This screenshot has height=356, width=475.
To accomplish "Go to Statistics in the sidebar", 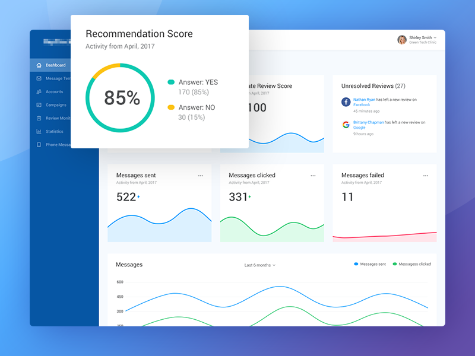I will [54, 132].
